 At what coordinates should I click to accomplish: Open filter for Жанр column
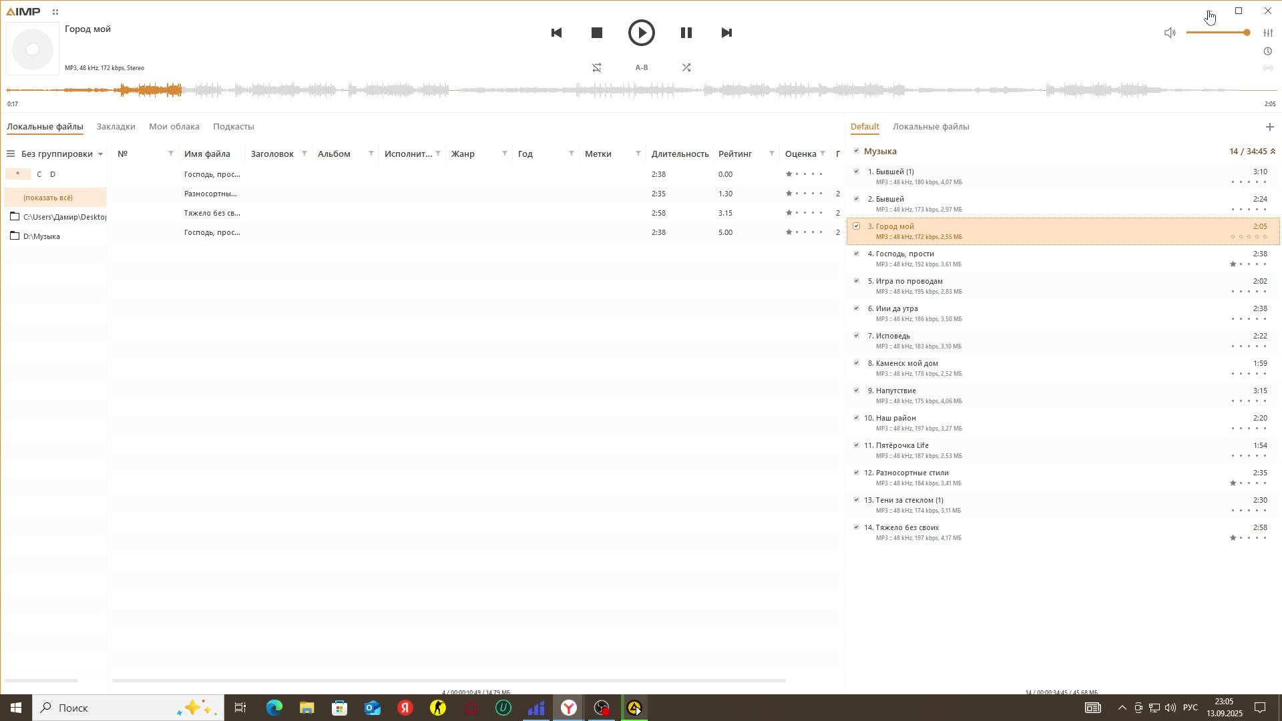click(504, 154)
